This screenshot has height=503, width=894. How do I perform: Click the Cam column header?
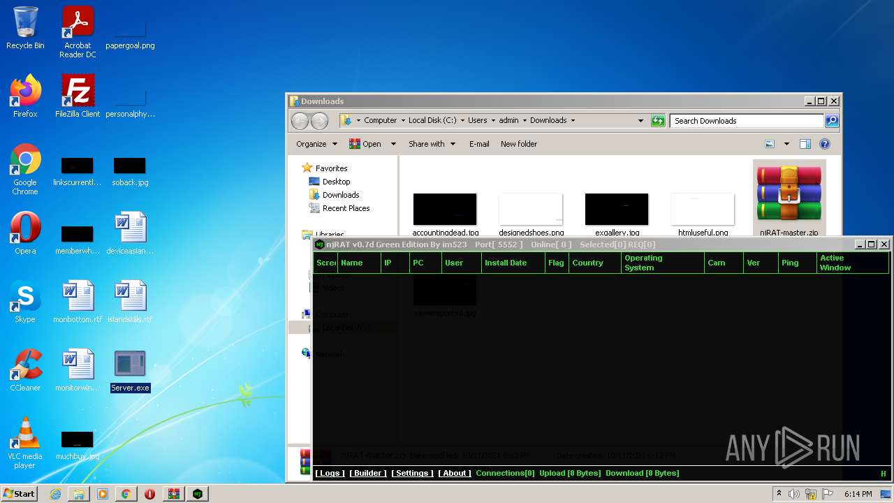[724, 263]
